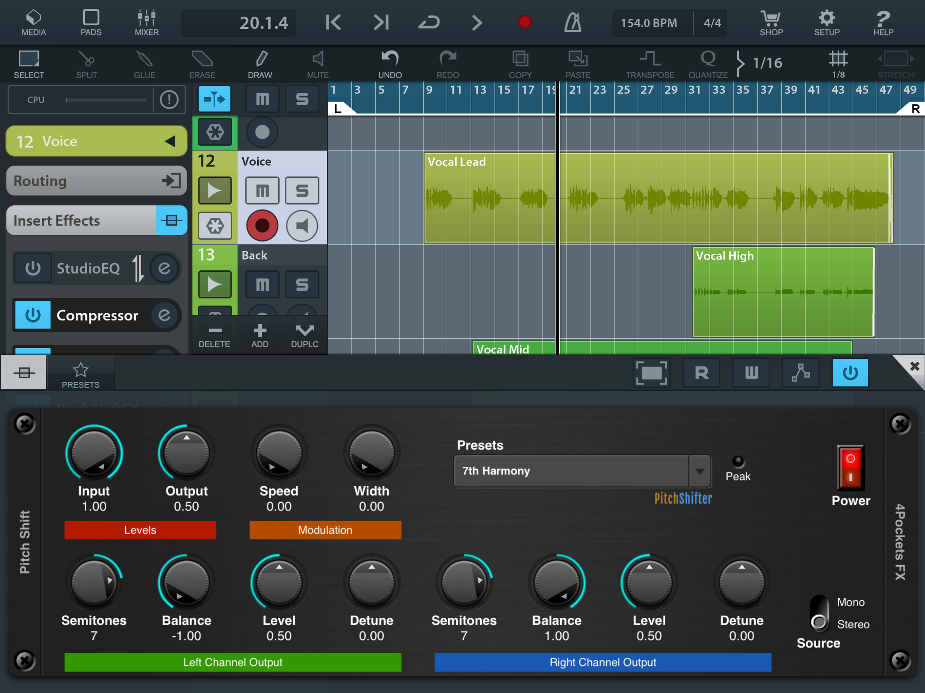
Task: Click the metronome icon
Action: click(x=573, y=23)
